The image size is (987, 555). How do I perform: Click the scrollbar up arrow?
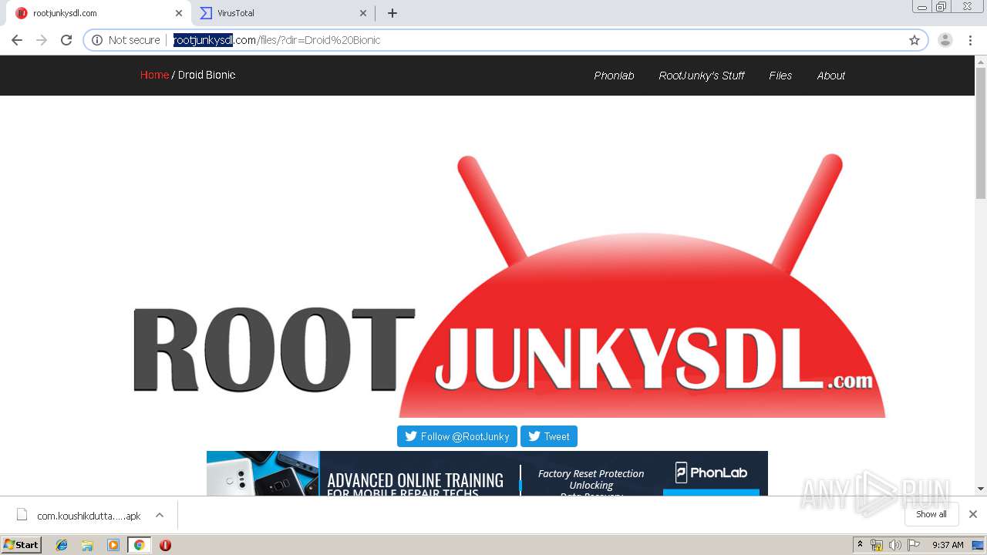tap(981, 61)
